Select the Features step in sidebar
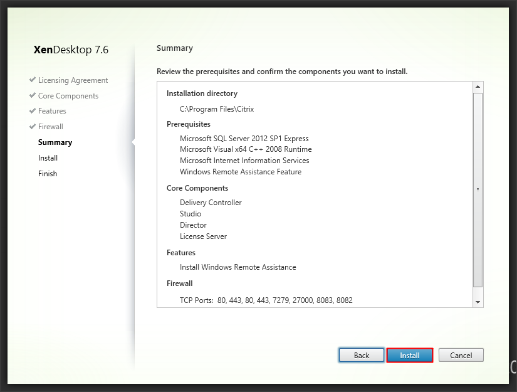The height and width of the screenshot is (392, 517). pyautogui.click(x=52, y=111)
